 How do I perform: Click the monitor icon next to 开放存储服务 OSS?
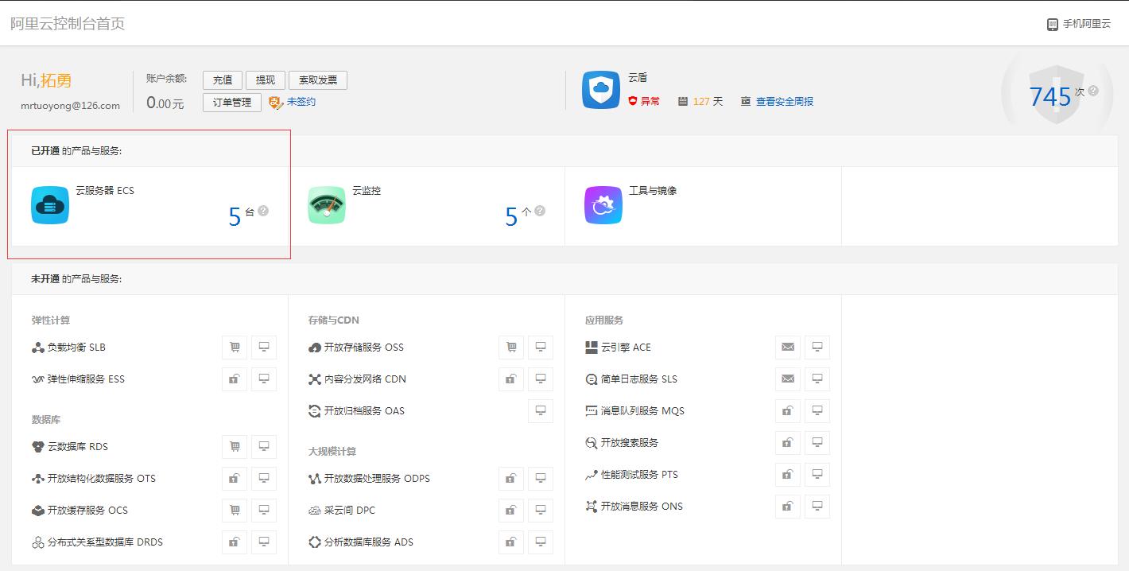click(x=541, y=347)
